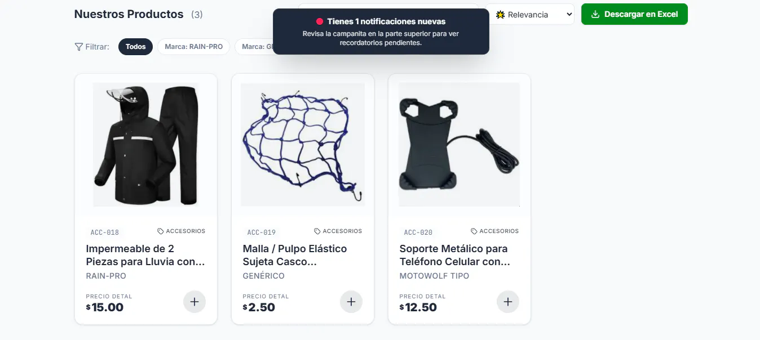The width and height of the screenshot is (760, 340).
Task: Click the filter funnel icon
Action: click(79, 47)
